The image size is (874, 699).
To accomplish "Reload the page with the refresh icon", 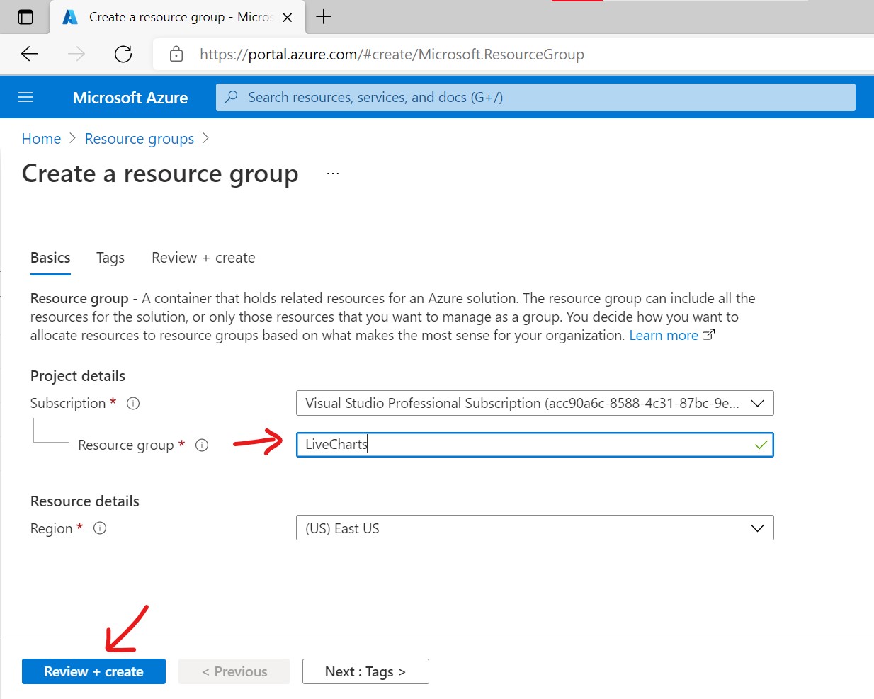I will click(x=123, y=54).
